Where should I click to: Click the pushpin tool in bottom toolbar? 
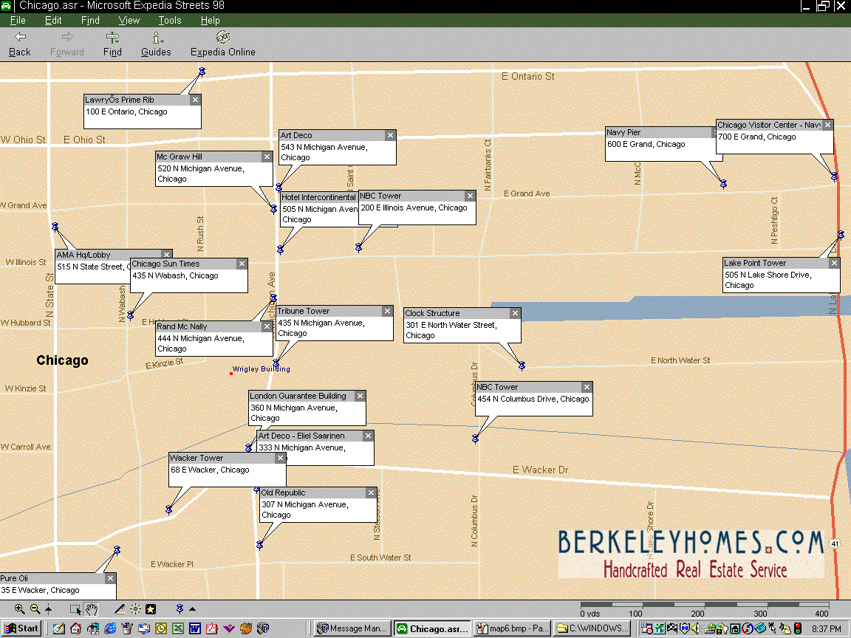179,609
